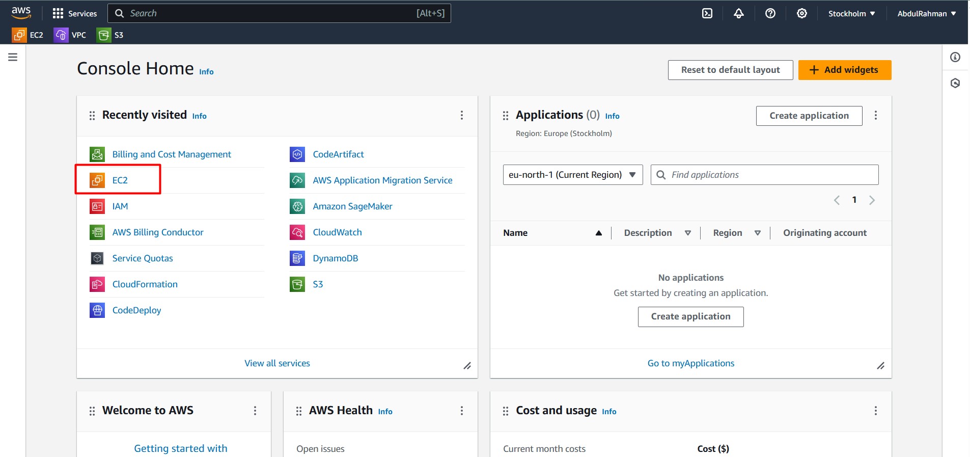The height and width of the screenshot is (457, 970).
Task: Open the Welcome to AWS widget options menu
Action: pyautogui.click(x=255, y=411)
